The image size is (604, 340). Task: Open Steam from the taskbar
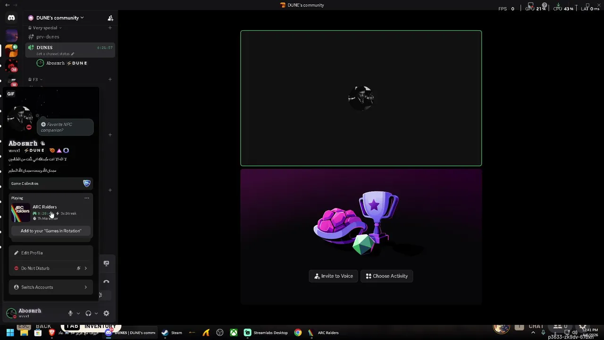[x=171, y=333]
